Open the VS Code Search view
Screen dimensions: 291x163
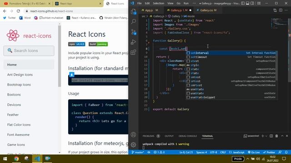coord(133,22)
